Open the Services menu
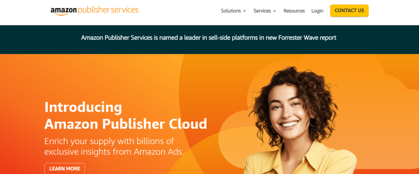Screen dimensions: 419x174 click(x=265, y=11)
